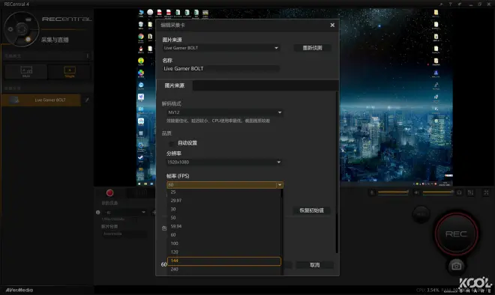Toggle fullscreen preview icon
Screen dimensions: 495x295
tap(486, 192)
